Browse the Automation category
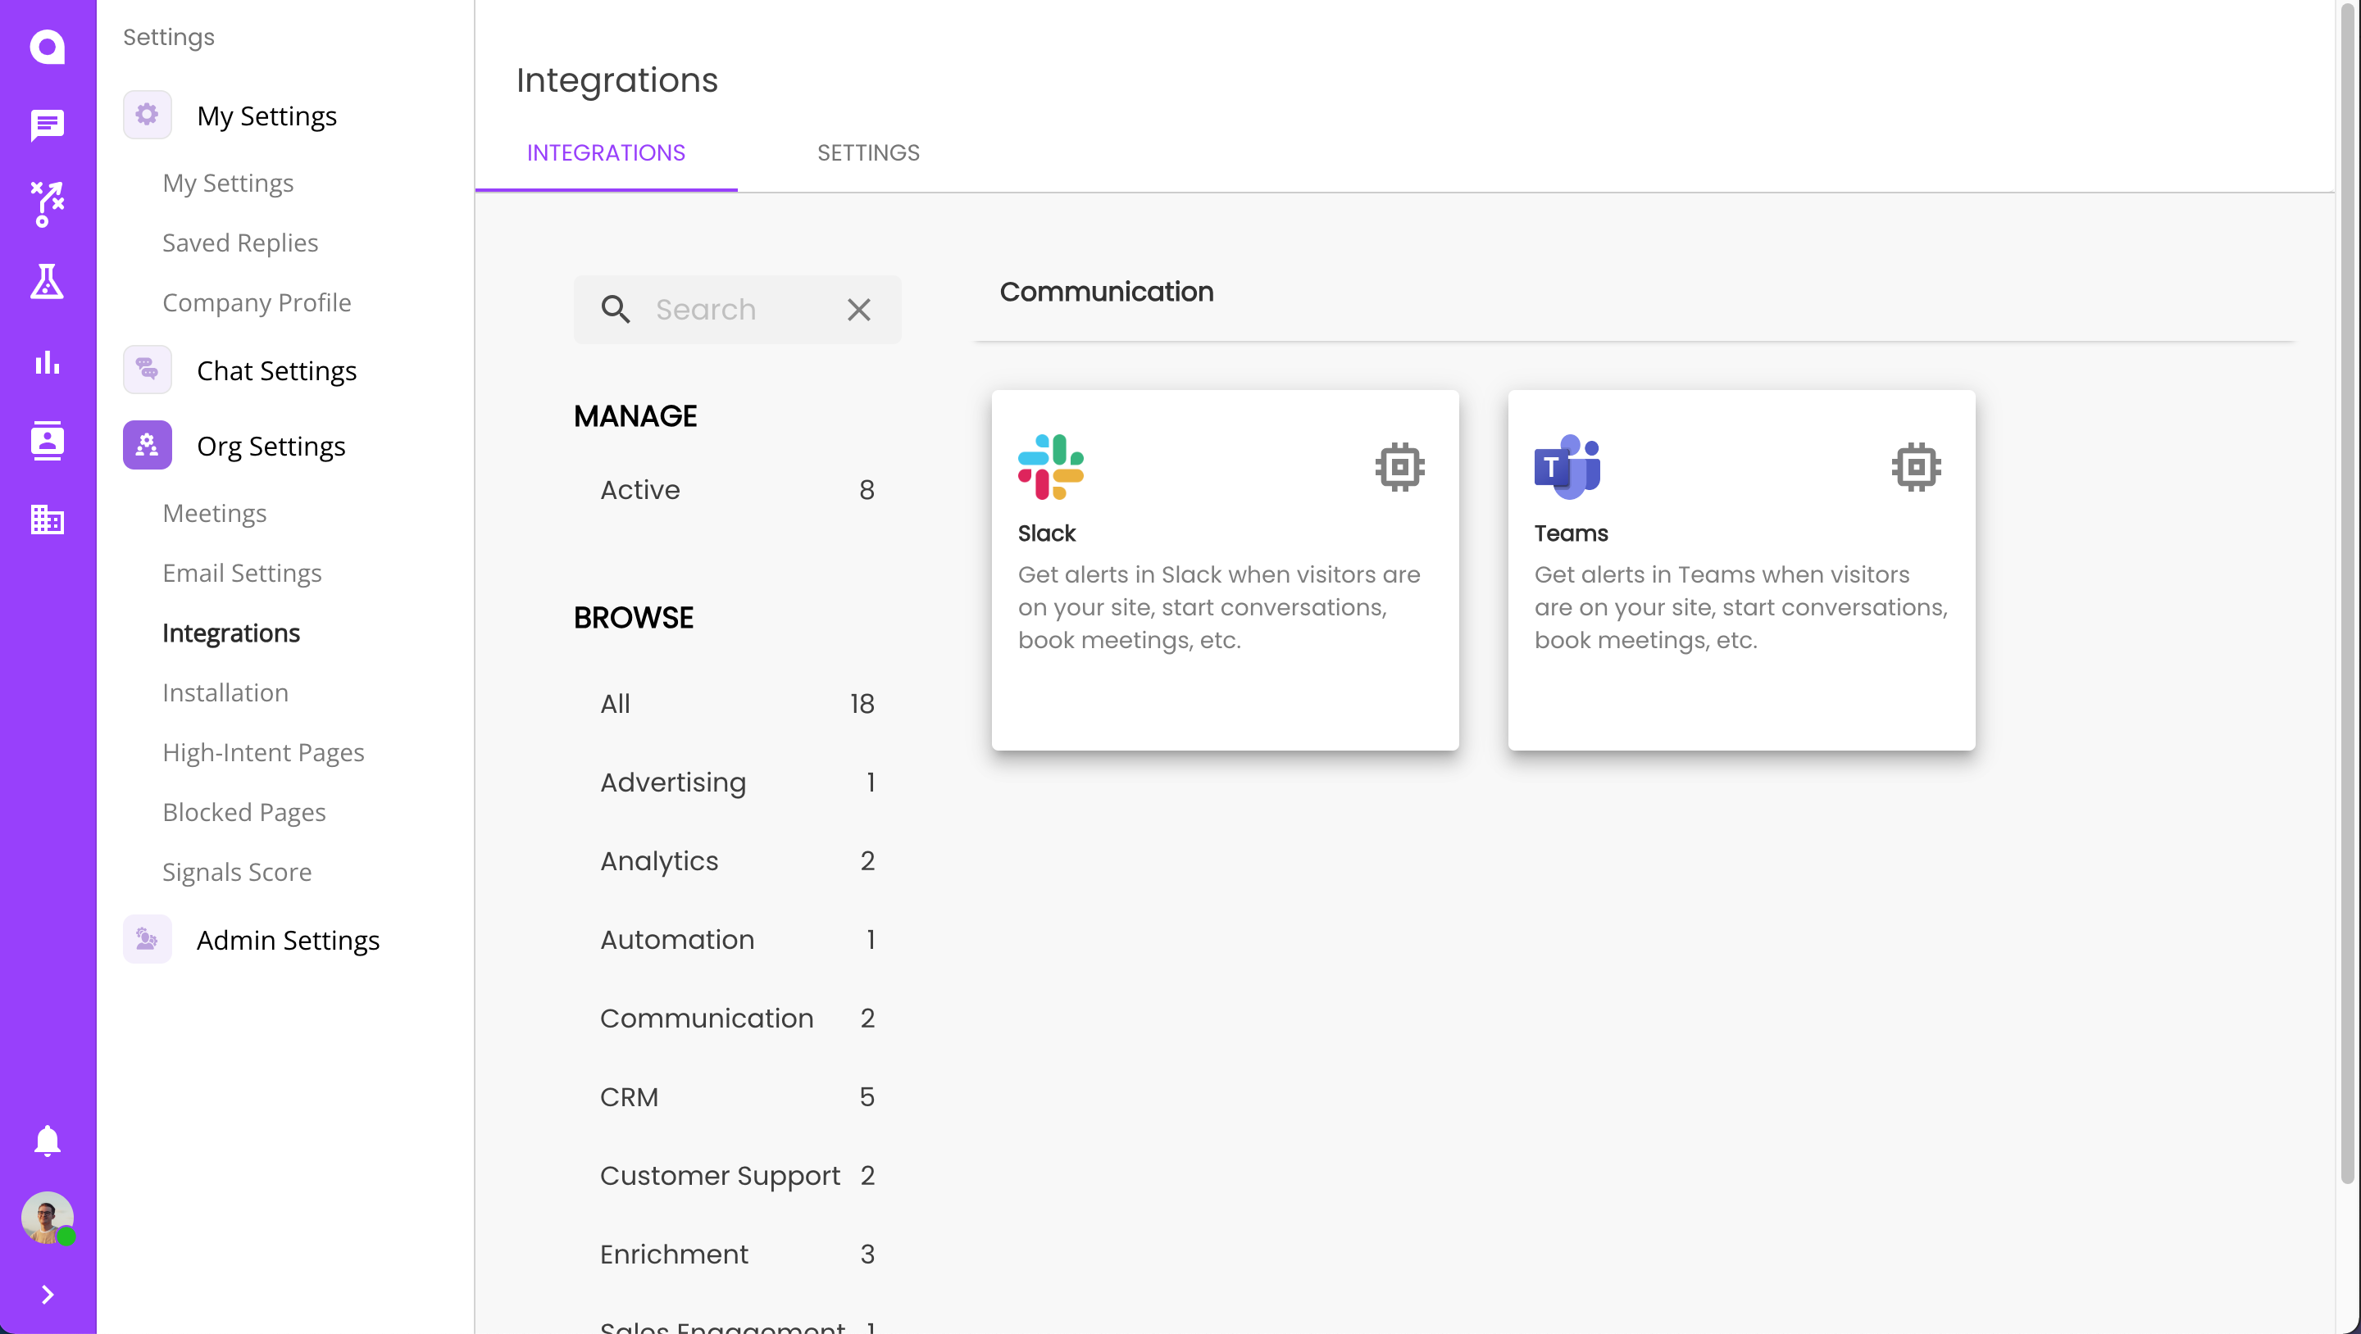The image size is (2361, 1334). pos(738,939)
